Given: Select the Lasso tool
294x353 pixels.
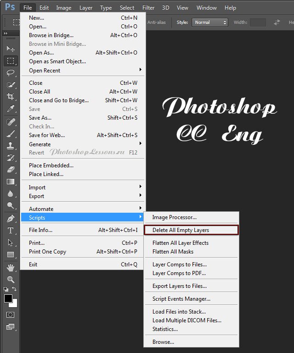Looking at the screenshot, I should pyautogui.click(x=10, y=73).
